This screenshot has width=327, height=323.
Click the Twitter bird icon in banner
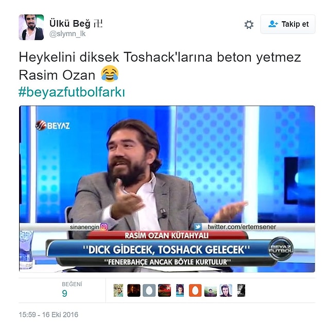click(x=198, y=227)
